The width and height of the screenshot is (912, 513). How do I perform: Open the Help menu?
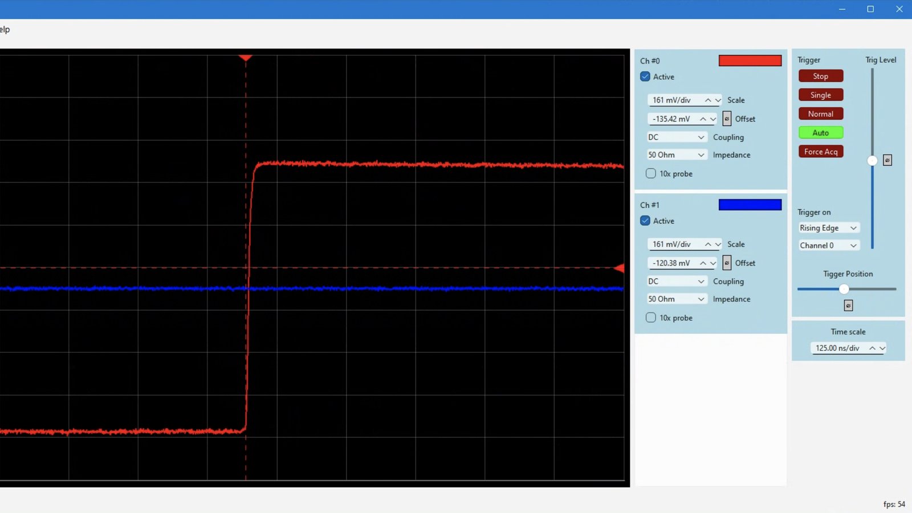5,30
